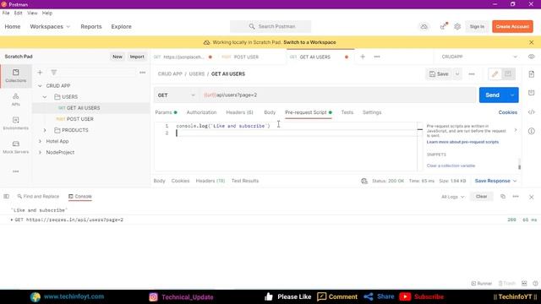541x304 pixels.
Task: Close the console panel
Action: click(x=532, y=197)
